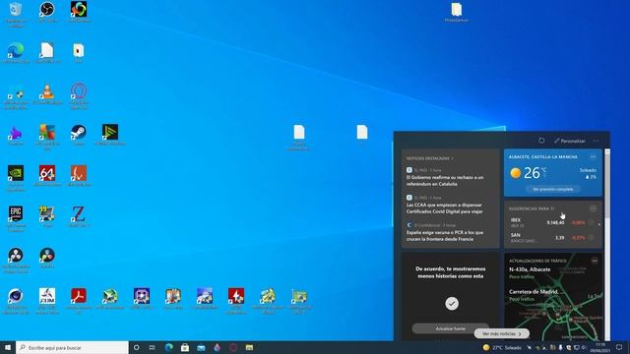Open File Explorer from the taskbar
Viewport: 630px width, 354px height.
(x=249, y=347)
